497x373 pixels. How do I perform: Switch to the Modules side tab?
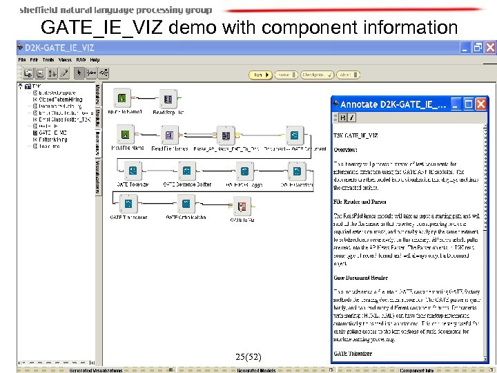[98, 94]
